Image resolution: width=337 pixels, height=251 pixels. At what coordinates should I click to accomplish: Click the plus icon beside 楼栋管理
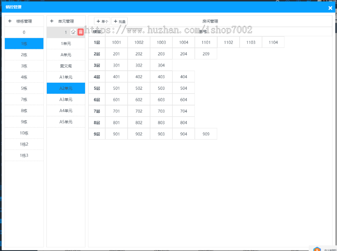click(10, 21)
